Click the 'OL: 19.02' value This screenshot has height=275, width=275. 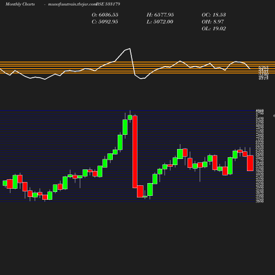click(x=213, y=29)
